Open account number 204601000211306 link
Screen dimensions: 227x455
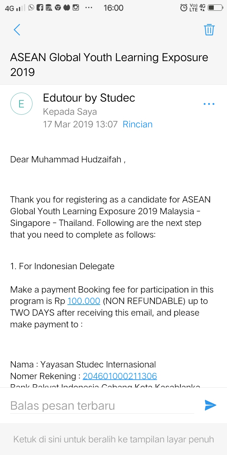120,376
